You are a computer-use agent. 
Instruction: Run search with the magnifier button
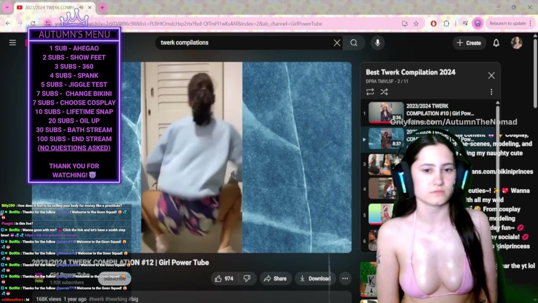[x=354, y=43]
